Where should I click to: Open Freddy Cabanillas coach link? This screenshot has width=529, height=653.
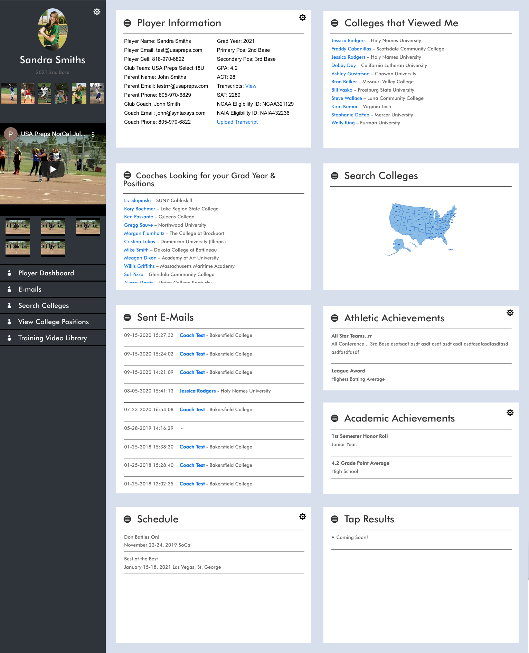pos(351,49)
